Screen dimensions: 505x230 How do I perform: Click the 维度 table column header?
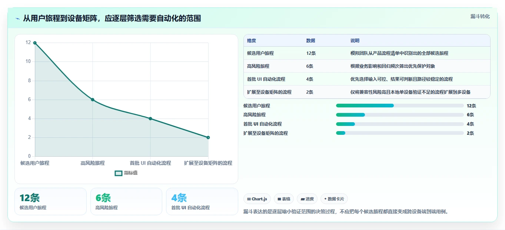point(252,41)
